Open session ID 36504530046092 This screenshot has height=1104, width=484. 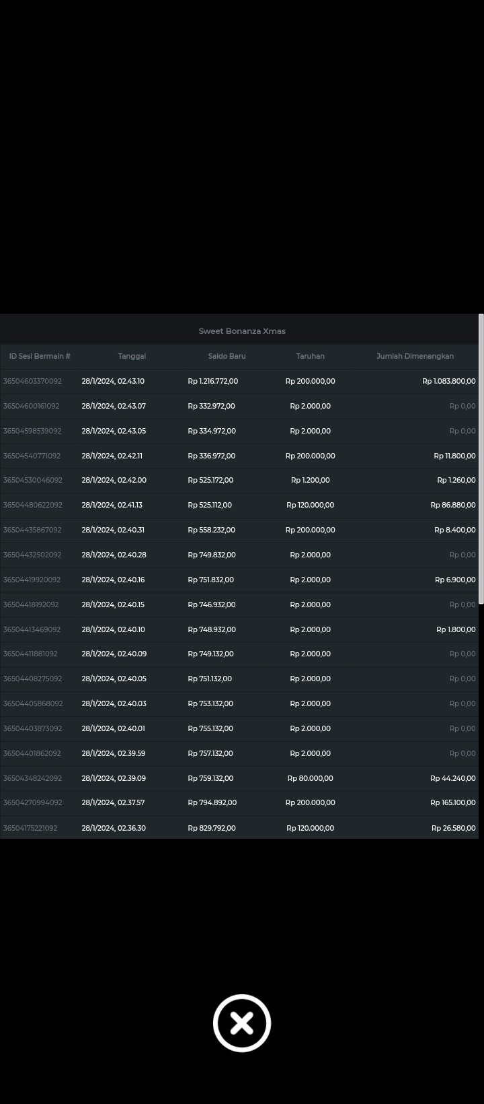(x=32, y=480)
